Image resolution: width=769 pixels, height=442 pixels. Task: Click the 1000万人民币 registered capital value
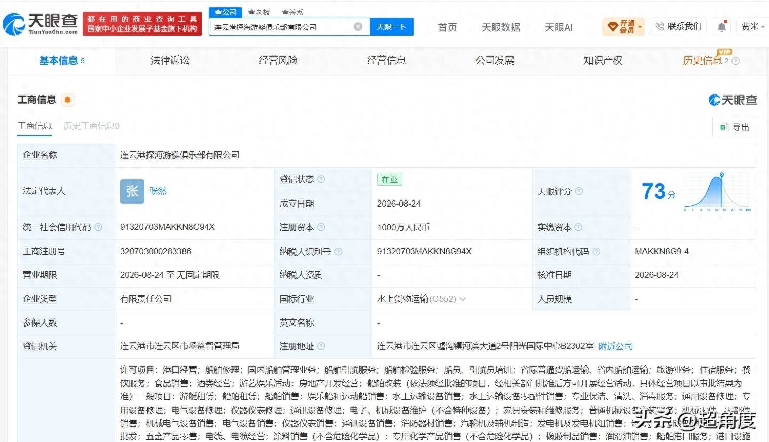[404, 227]
